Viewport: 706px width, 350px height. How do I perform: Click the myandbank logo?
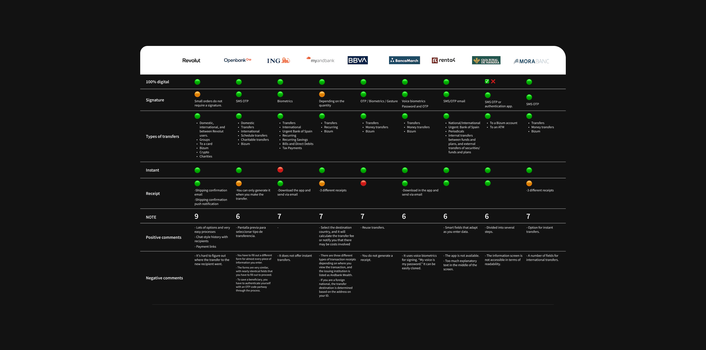(320, 60)
